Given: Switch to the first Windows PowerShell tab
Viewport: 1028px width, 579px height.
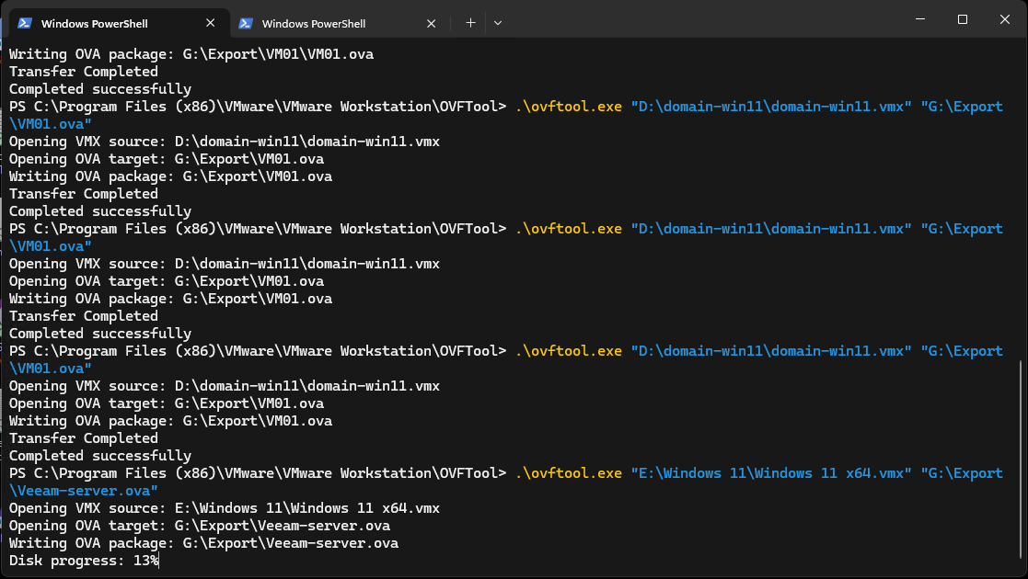Looking at the screenshot, I should coord(118,23).
